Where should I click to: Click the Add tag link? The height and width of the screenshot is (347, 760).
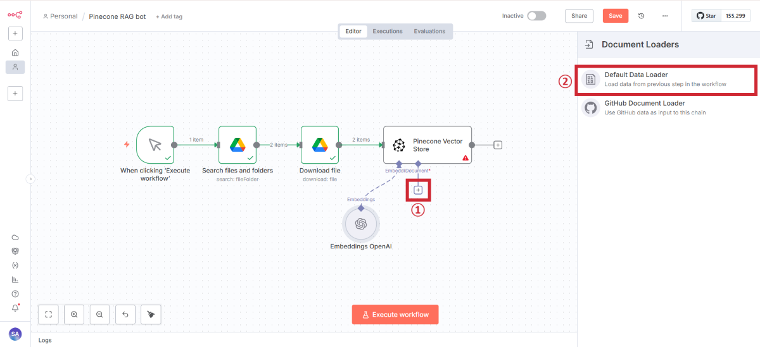click(168, 16)
